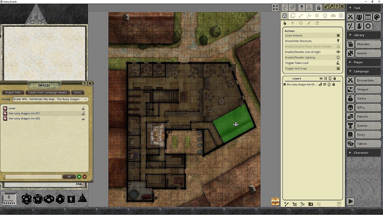
Task: Open the calendar tool icon
Action: pyautogui.click(x=368, y=17)
